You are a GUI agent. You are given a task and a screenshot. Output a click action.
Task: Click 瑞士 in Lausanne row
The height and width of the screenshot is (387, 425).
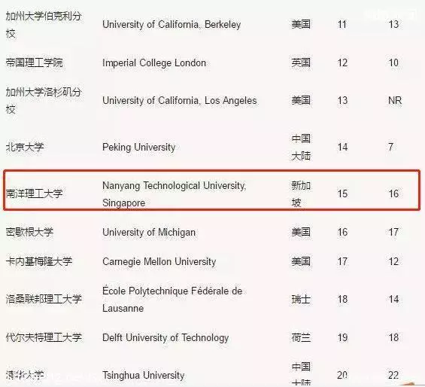click(301, 300)
